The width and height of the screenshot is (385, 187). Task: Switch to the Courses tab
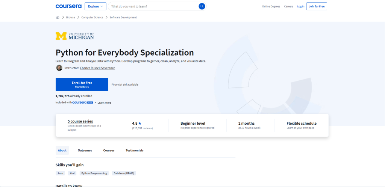(x=109, y=151)
